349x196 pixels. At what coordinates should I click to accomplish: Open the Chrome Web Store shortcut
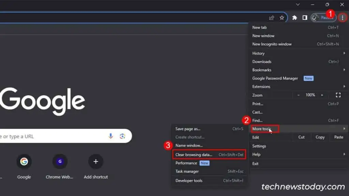coord(59,166)
